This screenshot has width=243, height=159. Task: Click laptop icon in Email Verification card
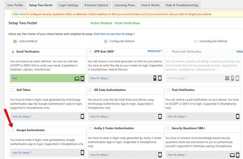pos(77,78)
